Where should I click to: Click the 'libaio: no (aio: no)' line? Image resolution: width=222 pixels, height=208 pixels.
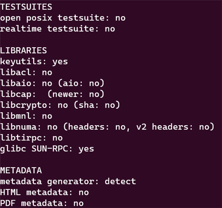[52, 84]
